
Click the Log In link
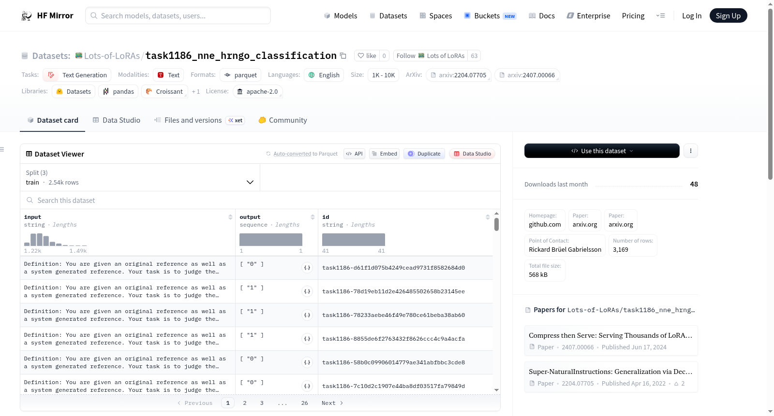(x=692, y=15)
